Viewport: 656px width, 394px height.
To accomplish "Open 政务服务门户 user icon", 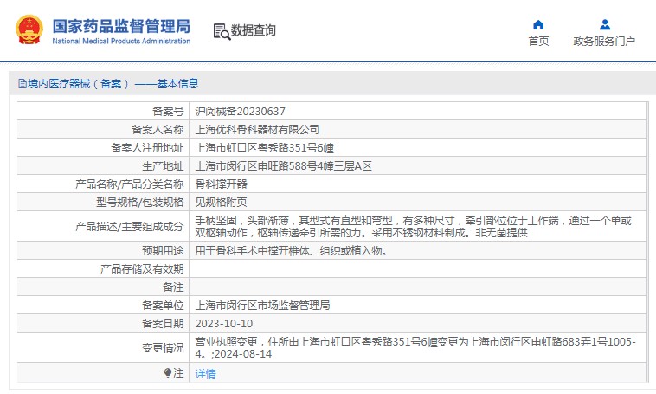I will (x=605, y=25).
